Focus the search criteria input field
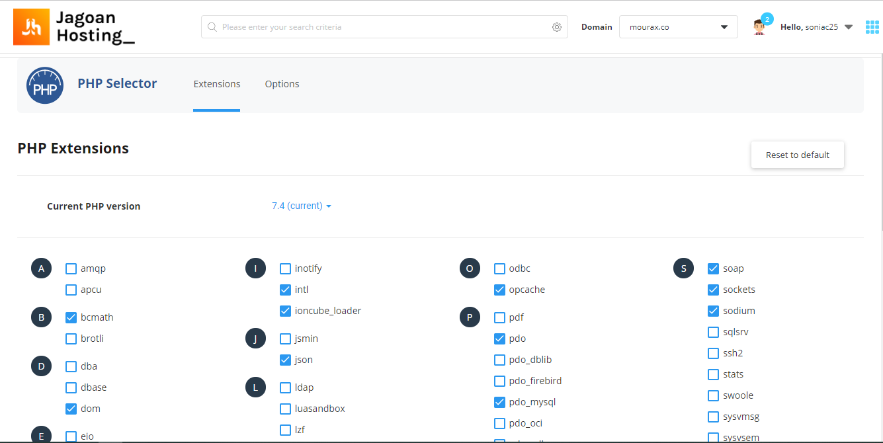Image resolution: width=883 pixels, height=443 pixels. tap(384, 27)
